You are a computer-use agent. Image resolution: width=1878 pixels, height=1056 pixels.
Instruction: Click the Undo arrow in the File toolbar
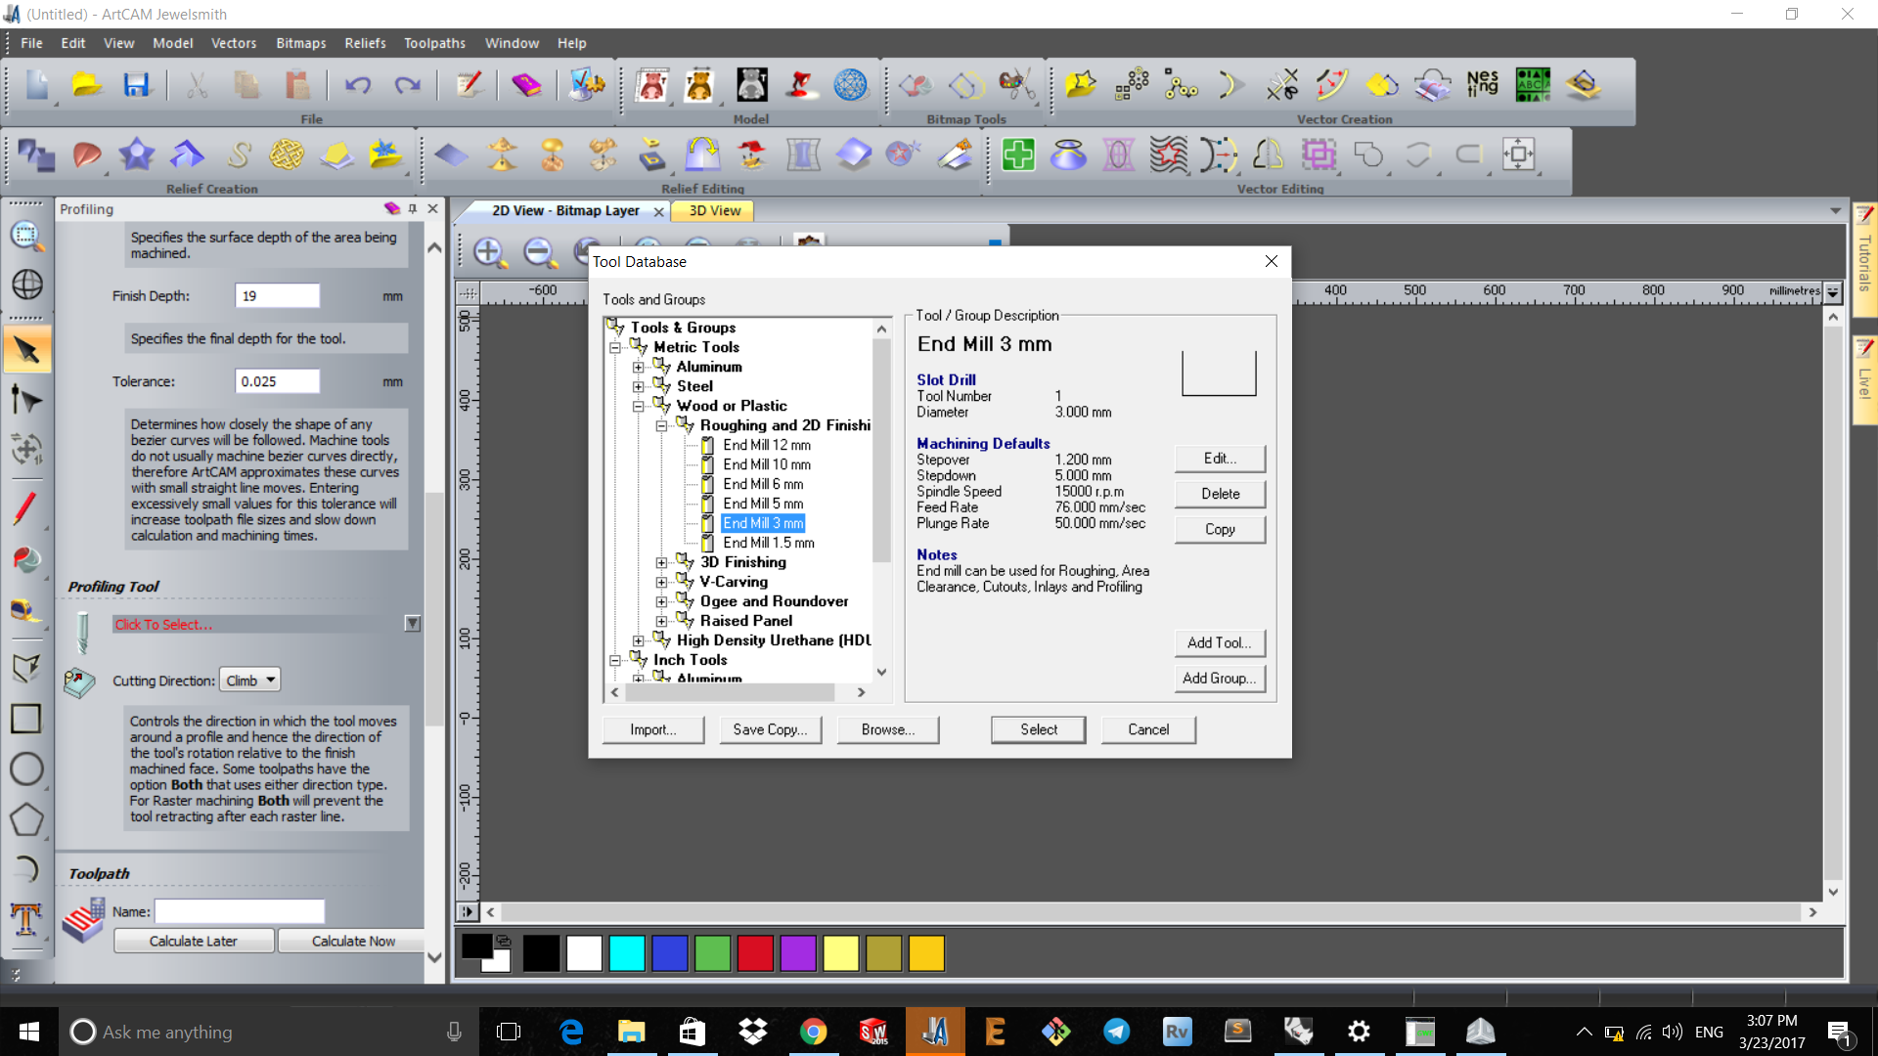[357, 86]
